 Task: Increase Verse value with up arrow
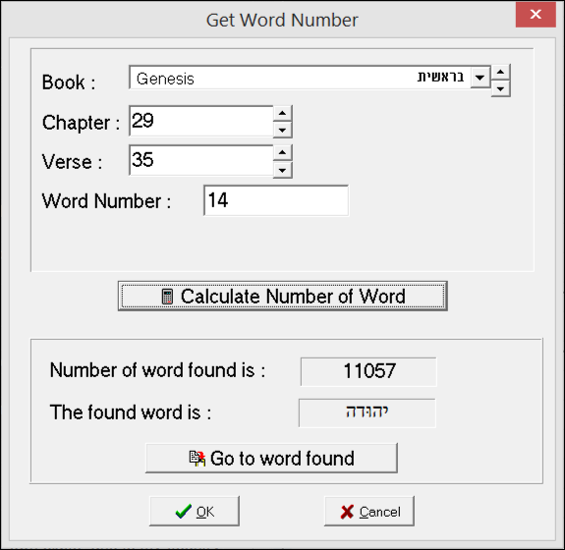282,153
